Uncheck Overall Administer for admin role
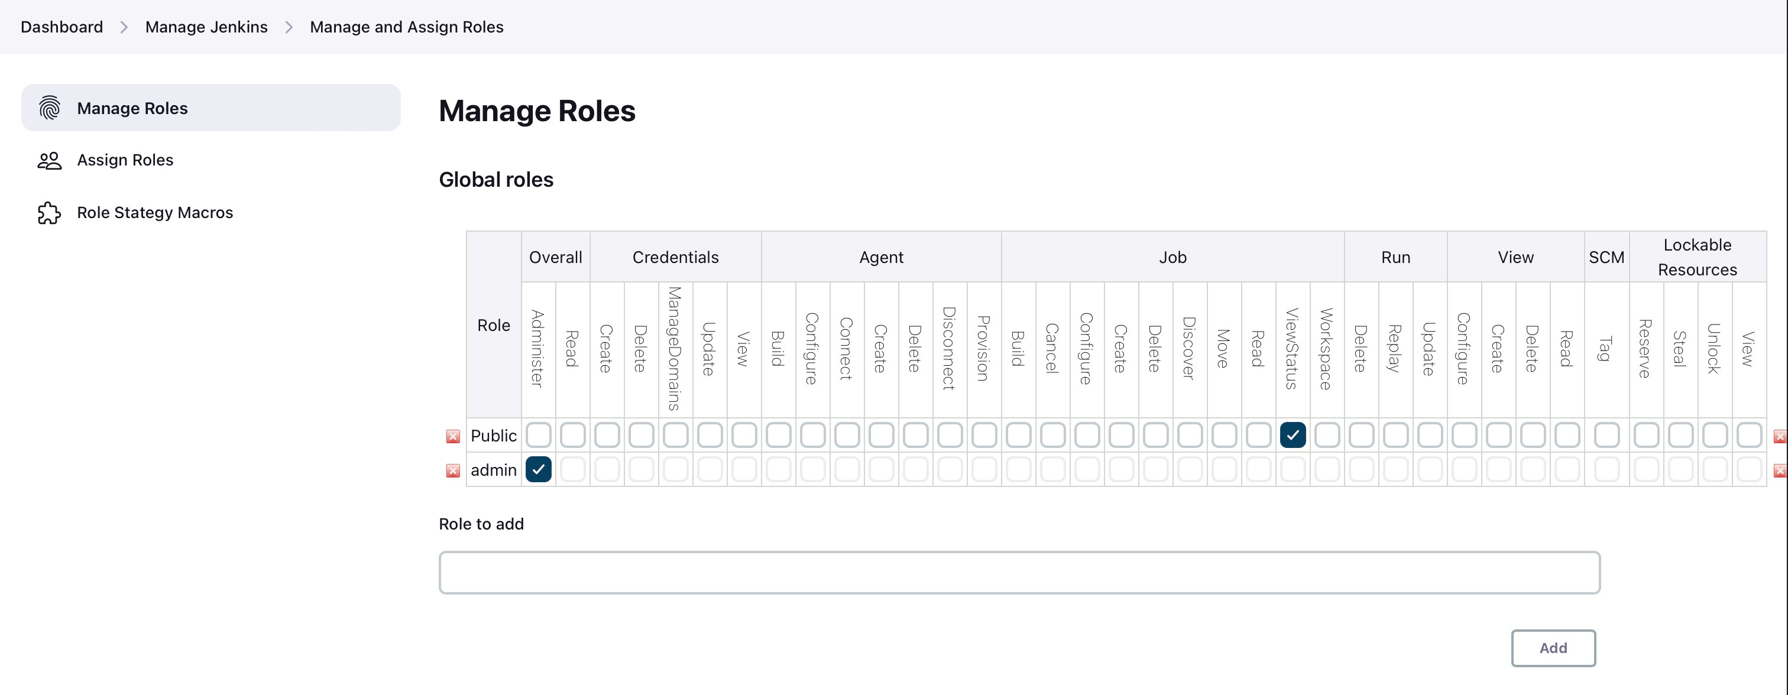The width and height of the screenshot is (1788, 695). click(x=539, y=470)
